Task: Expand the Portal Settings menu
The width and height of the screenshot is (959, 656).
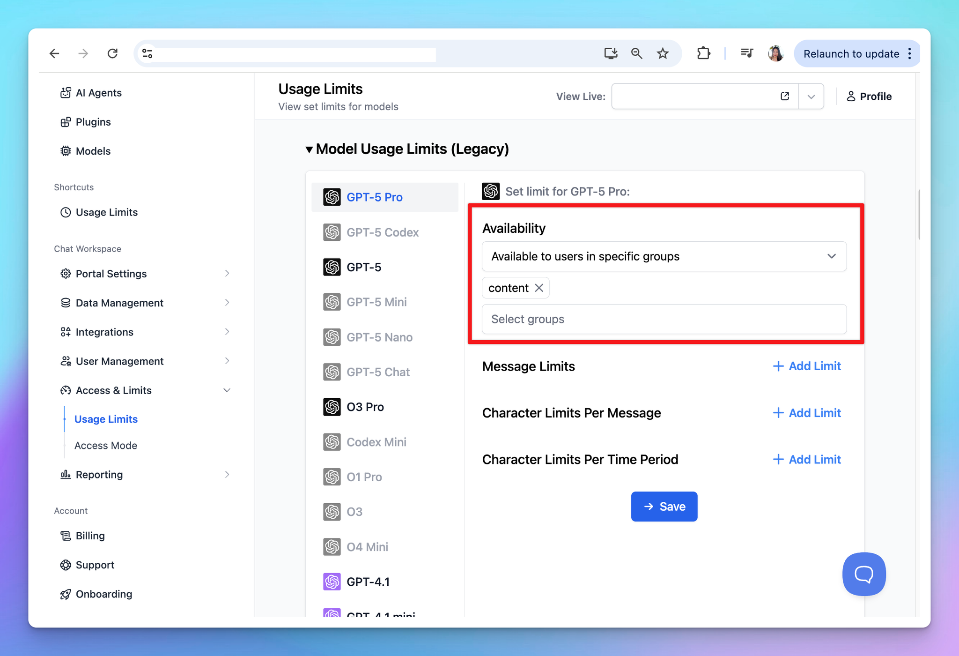Action: [227, 274]
